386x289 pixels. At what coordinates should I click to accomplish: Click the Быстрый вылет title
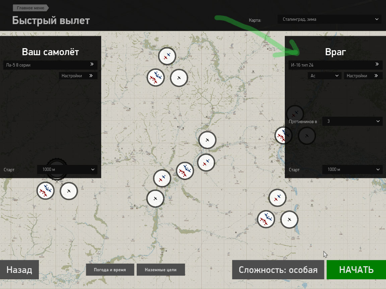51,20
